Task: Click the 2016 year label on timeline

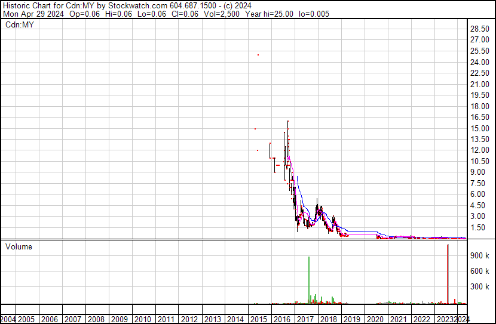Action: click(282, 319)
